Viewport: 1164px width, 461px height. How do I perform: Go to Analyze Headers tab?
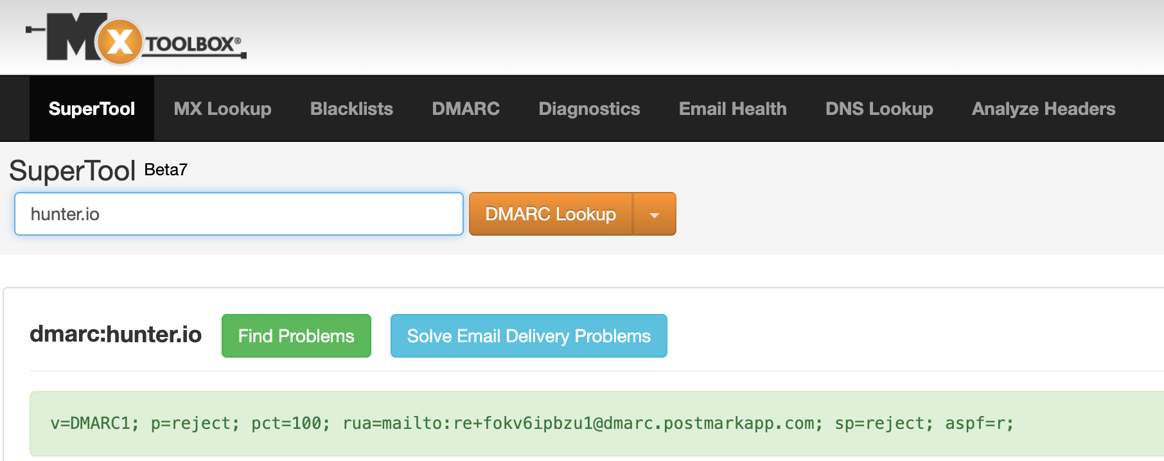click(1043, 109)
